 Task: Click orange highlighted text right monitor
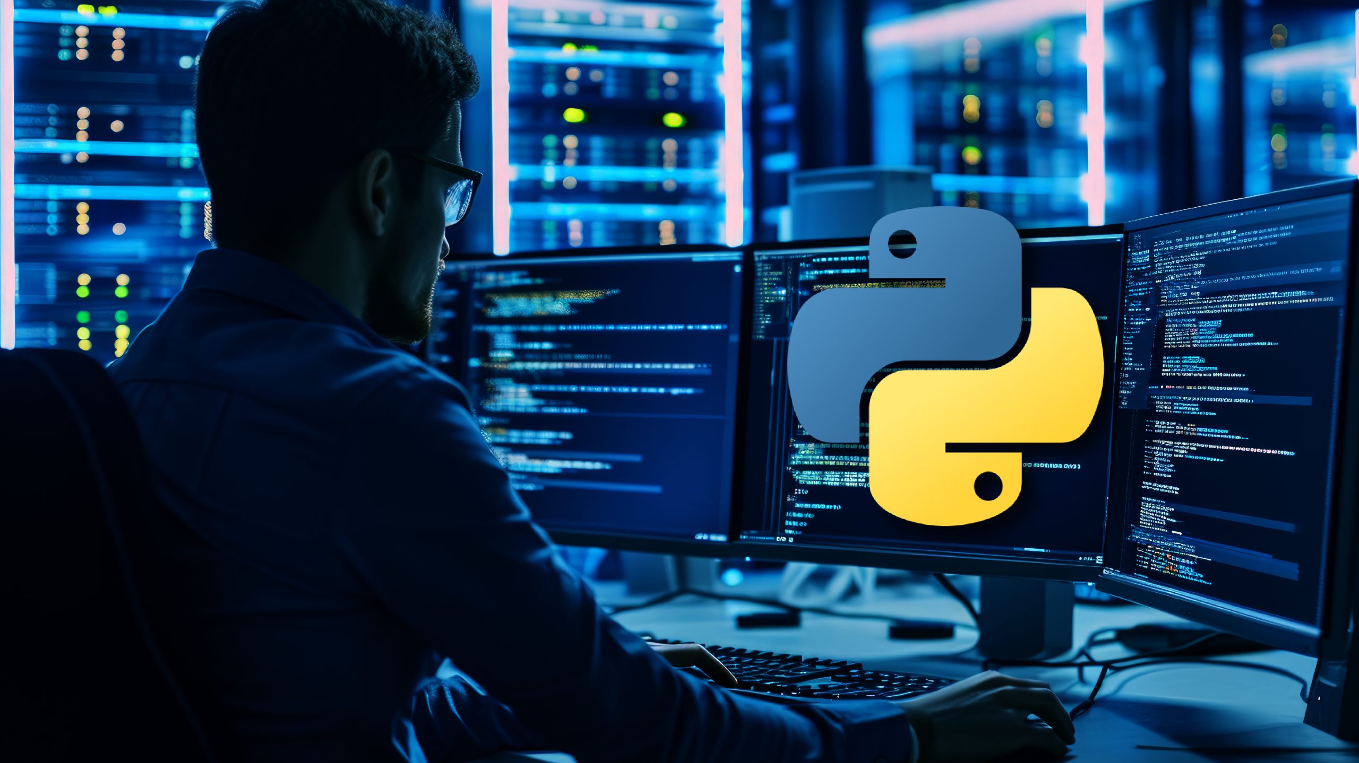(x=1172, y=574)
